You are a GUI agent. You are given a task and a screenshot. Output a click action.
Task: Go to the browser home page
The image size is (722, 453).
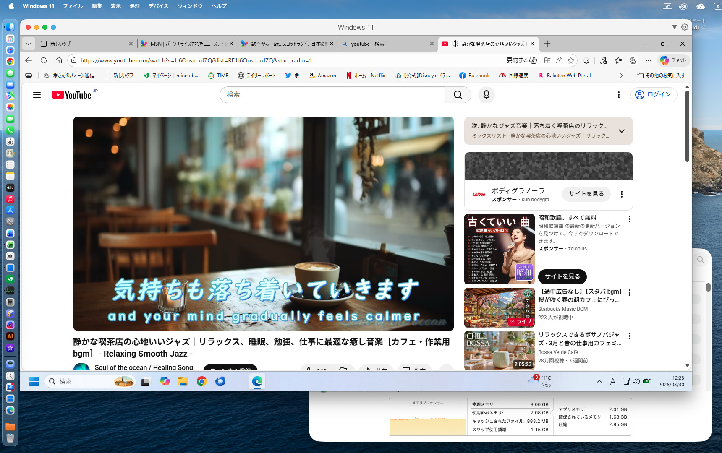pos(59,60)
